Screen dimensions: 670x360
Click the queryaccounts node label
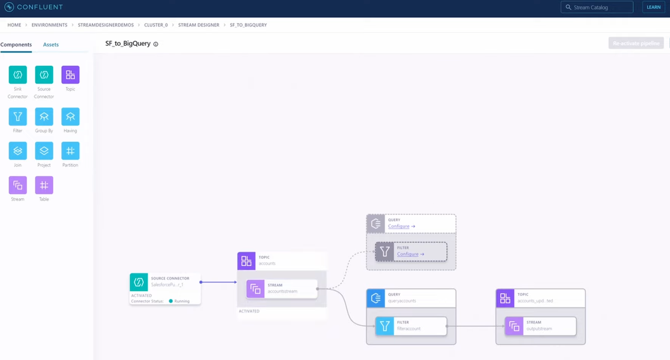tap(402, 301)
